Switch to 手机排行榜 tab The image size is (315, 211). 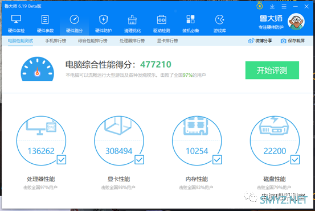pyautogui.click(x=56, y=41)
